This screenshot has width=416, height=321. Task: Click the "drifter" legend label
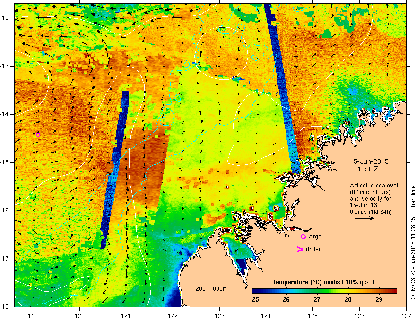pyautogui.click(x=313, y=249)
